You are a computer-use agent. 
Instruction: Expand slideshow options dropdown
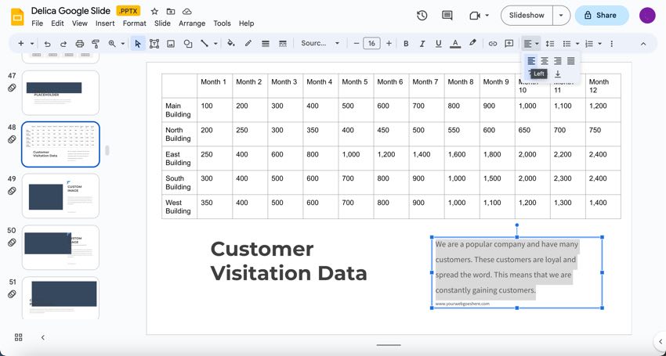(561, 16)
